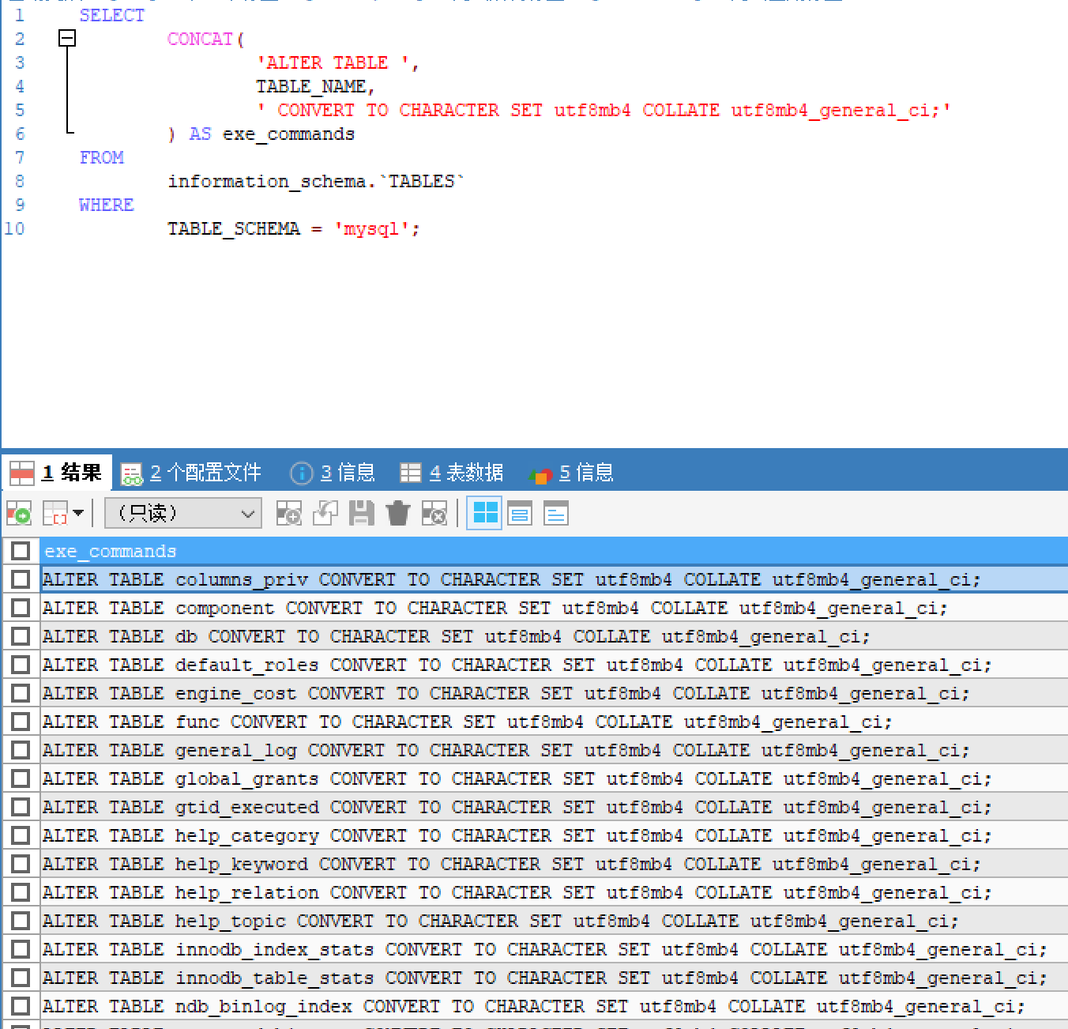Open the 4 表数据 tab
Image resolution: width=1068 pixels, height=1029 pixels.
click(452, 473)
